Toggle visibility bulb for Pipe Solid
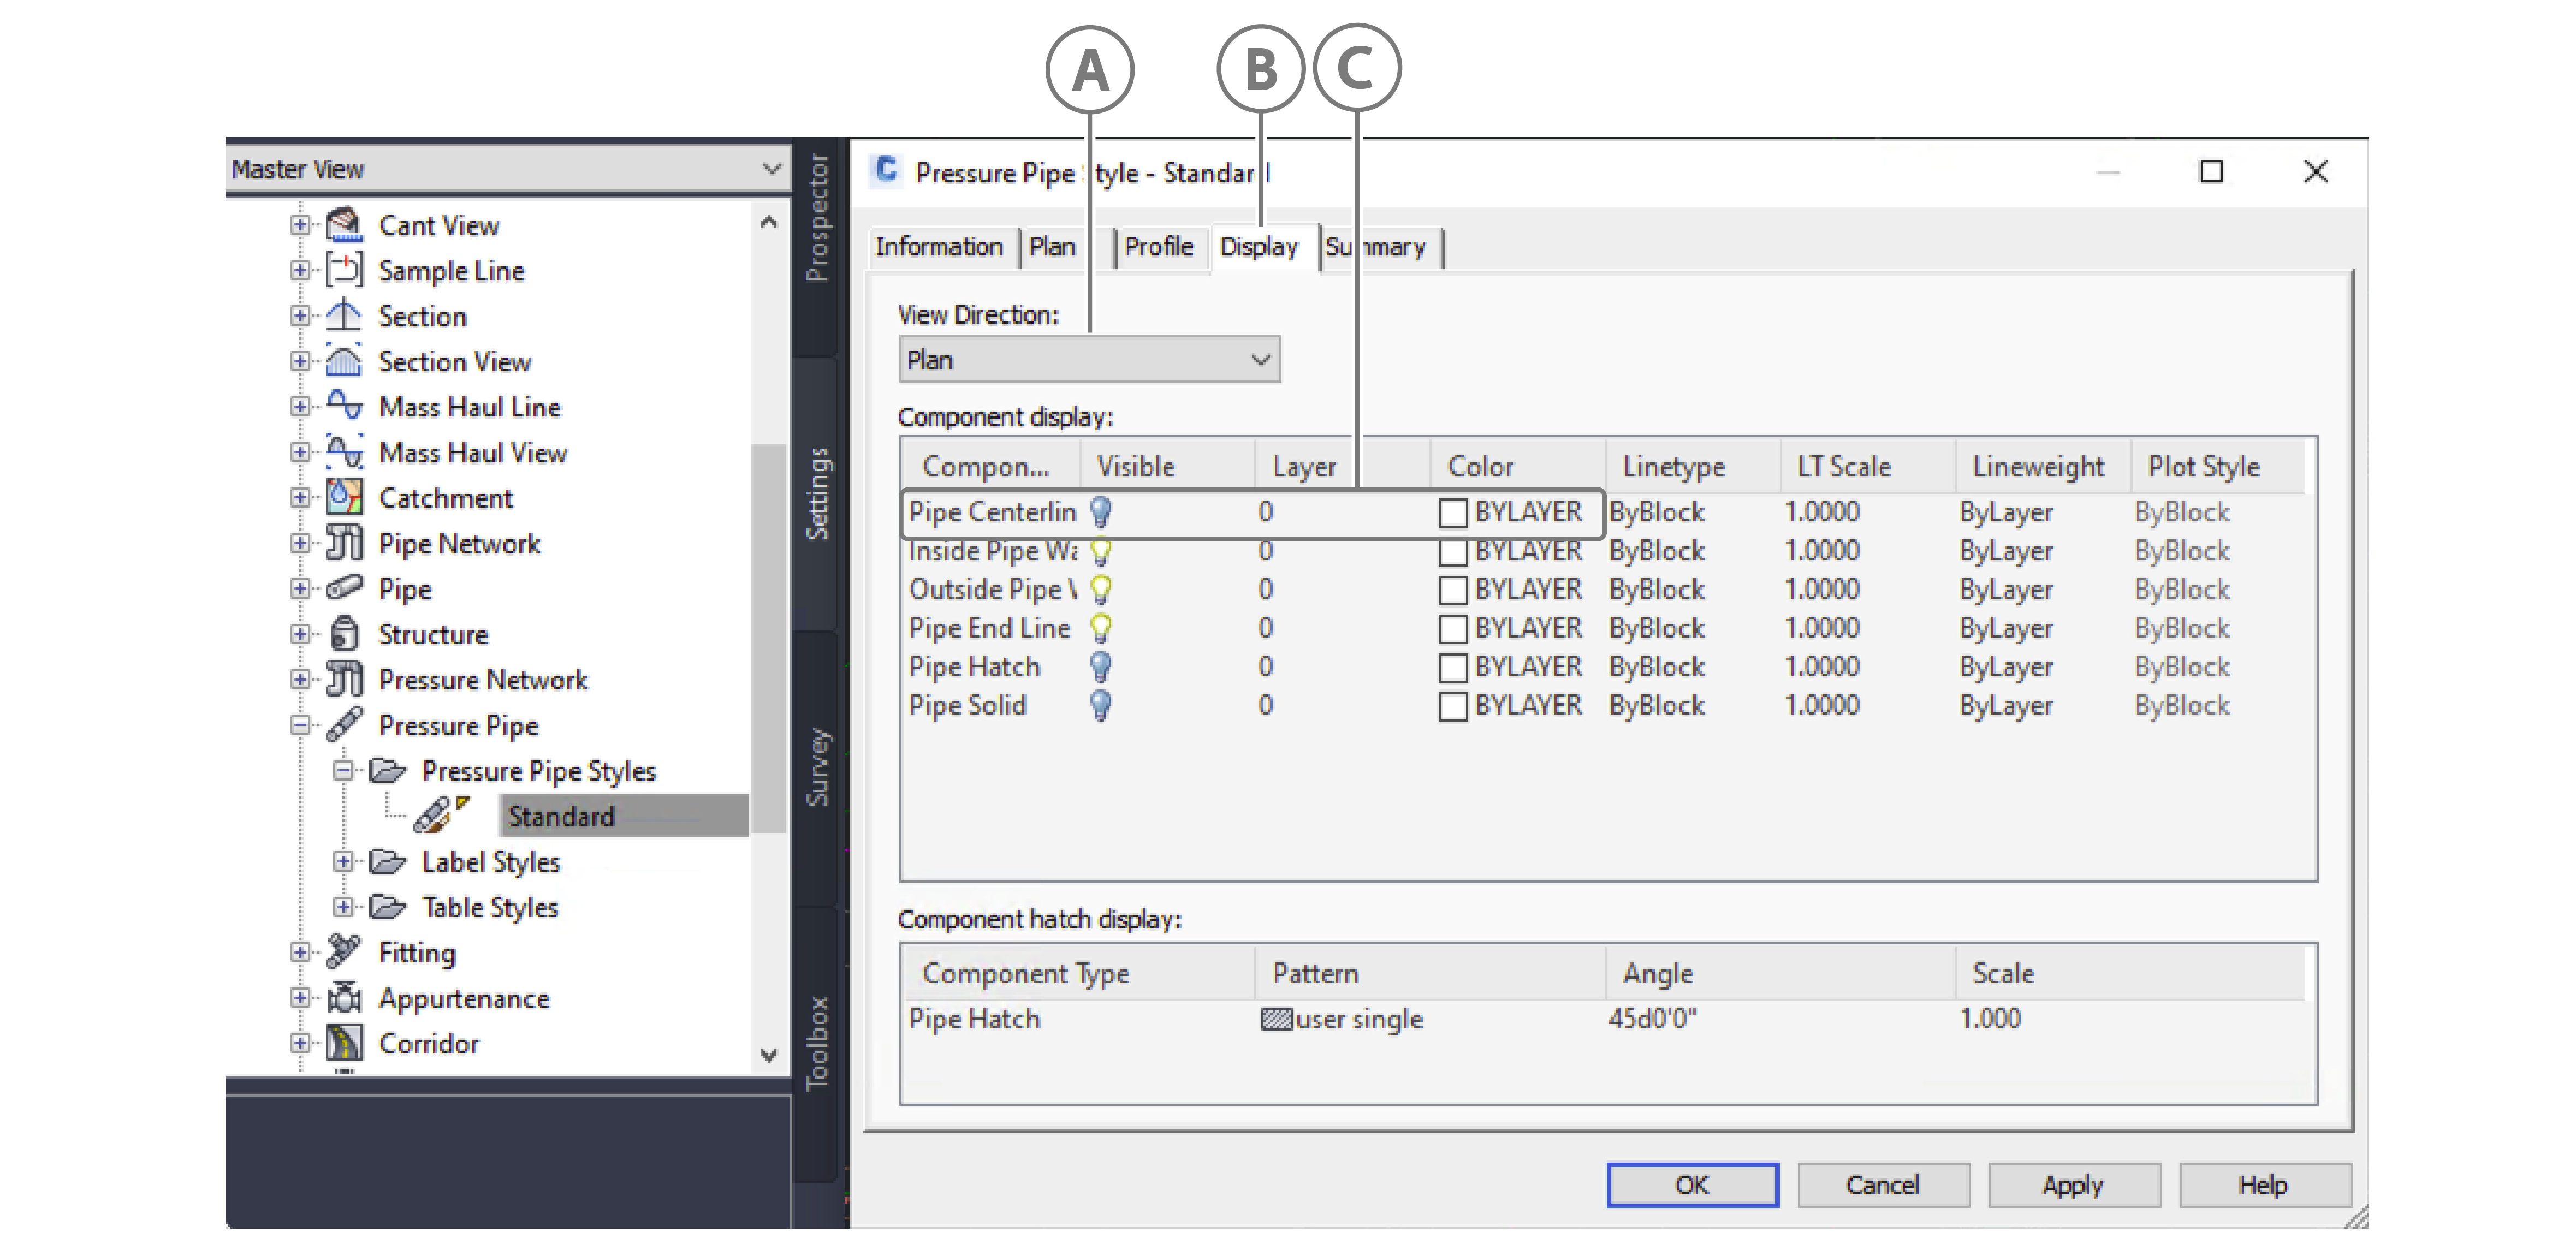Image resolution: width=2576 pixels, height=1250 pixels. coord(1101,705)
